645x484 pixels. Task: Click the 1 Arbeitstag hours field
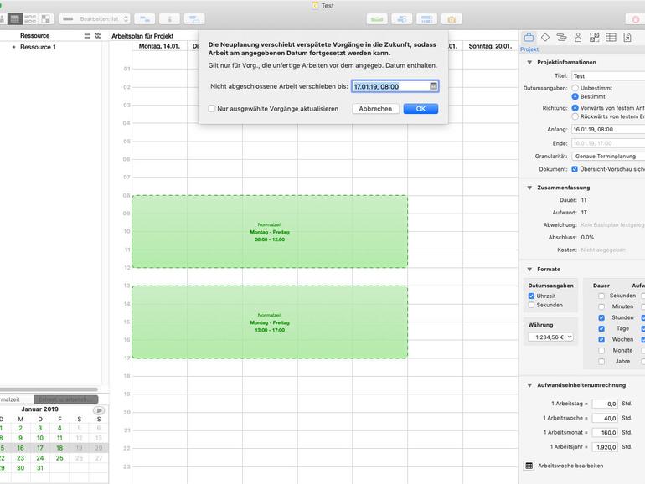point(605,404)
